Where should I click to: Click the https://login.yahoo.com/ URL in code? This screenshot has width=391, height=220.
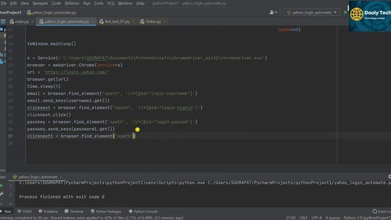coord(76,72)
